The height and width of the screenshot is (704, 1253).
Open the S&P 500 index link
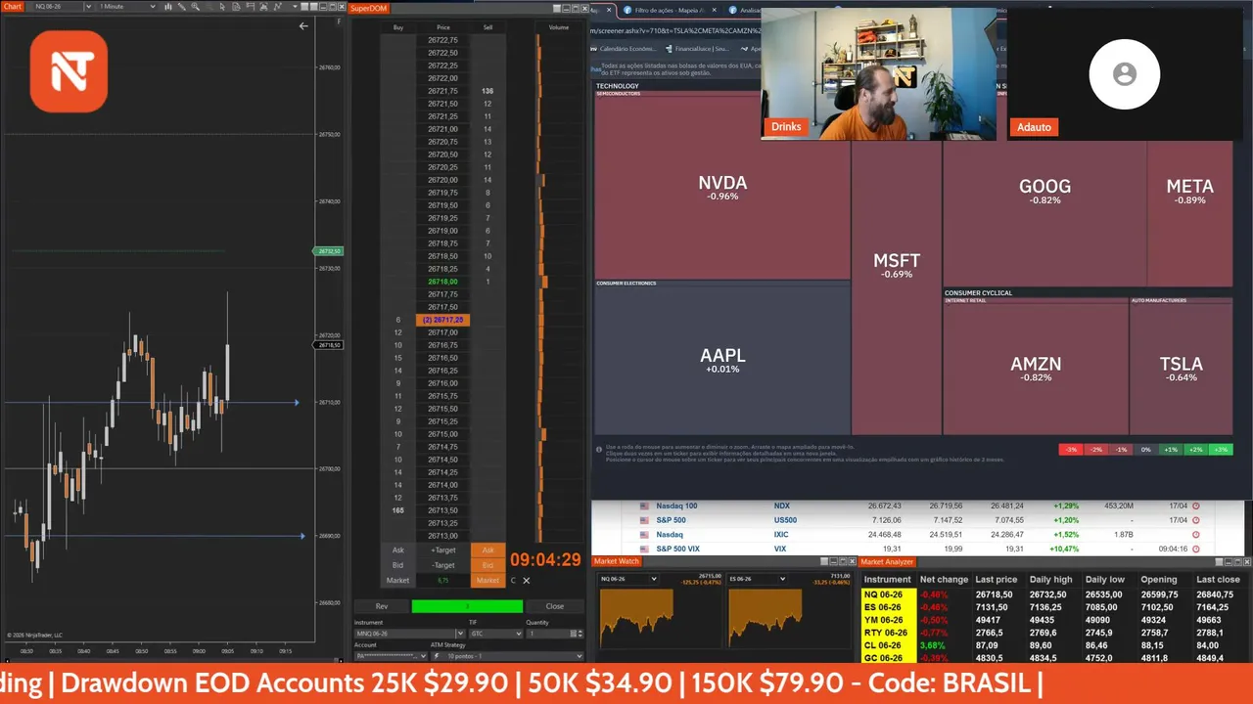pos(671,520)
